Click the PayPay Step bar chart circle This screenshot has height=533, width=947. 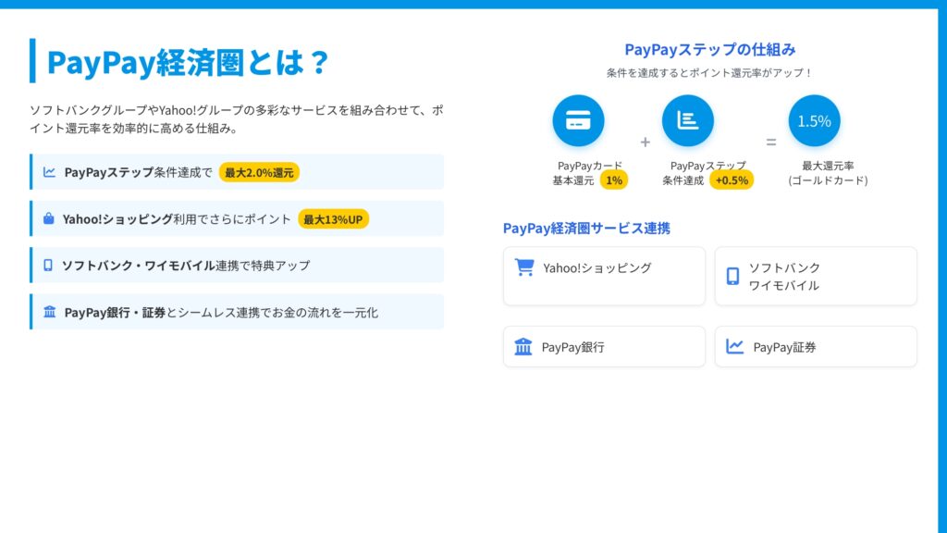pyautogui.click(x=688, y=121)
